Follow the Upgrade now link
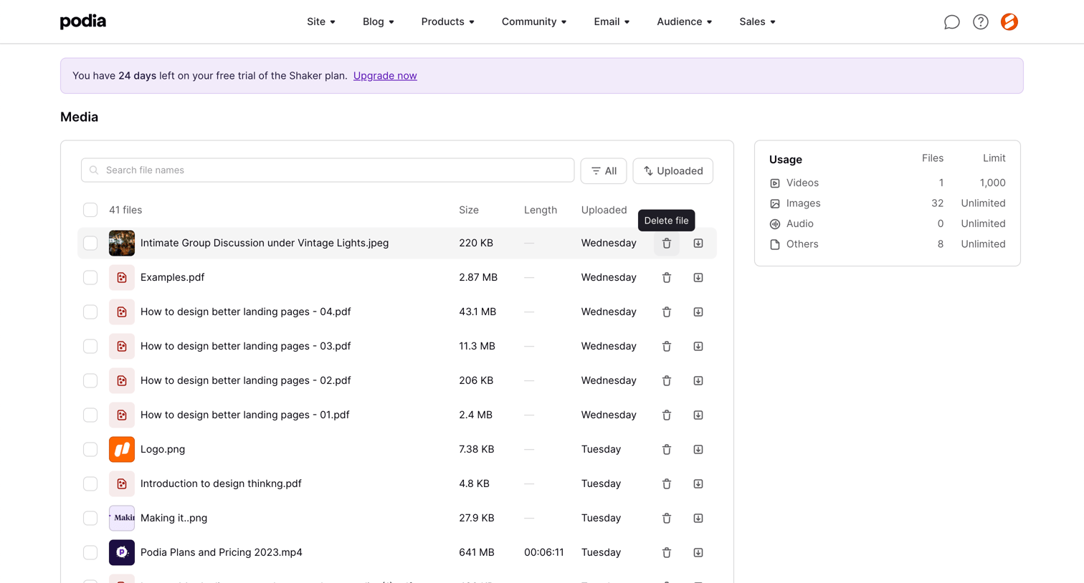The height and width of the screenshot is (583, 1084). [385, 76]
